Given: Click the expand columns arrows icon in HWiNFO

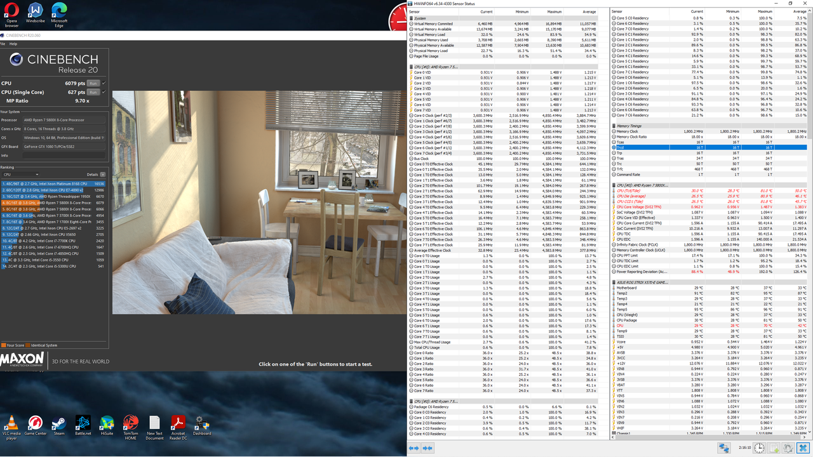Looking at the screenshot, I should [x=414, y=448].
